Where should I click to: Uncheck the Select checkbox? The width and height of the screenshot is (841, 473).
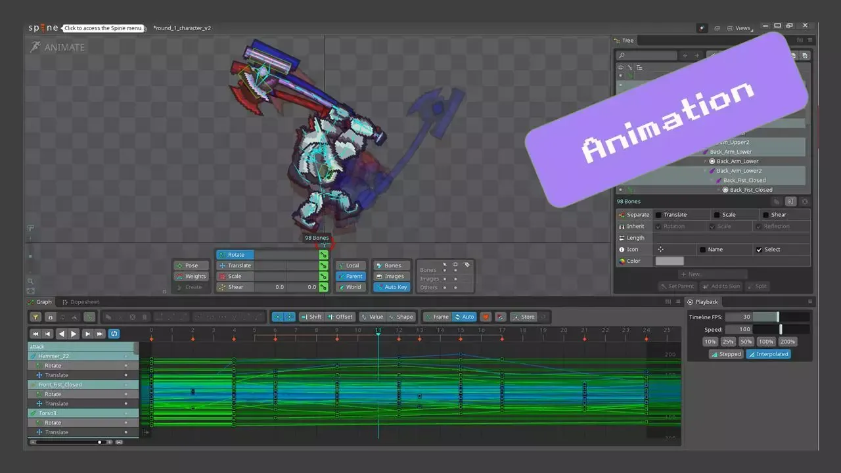pos(760,250)
